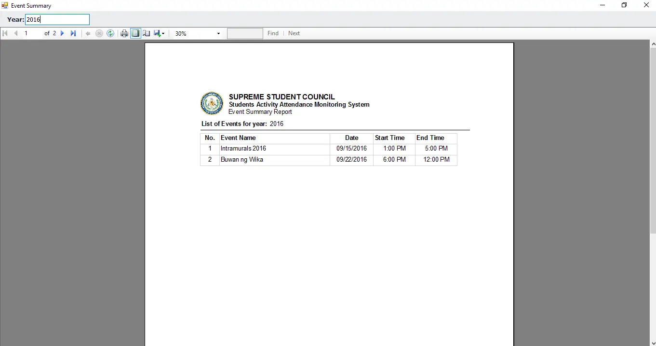Stop report rendering

(x=99, y=33)
